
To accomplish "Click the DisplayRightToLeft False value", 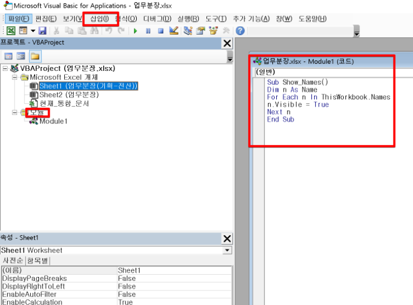I will tap(174, 286).
